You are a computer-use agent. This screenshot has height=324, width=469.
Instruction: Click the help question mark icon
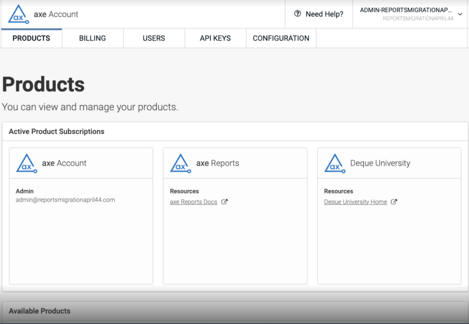click(x=297, y=14)
